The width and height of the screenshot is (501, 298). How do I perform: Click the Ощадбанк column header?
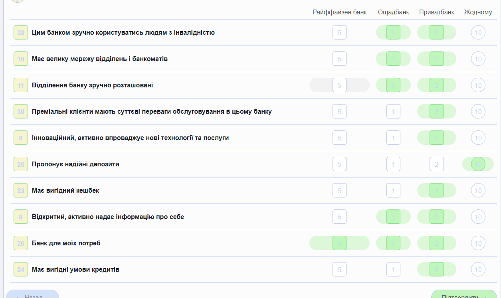(394, 12)
